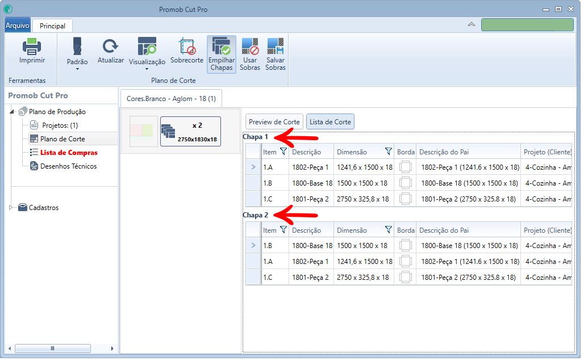Screen dimensions: 584x361
Task: Click the Usar Sobras icon
Action: pyautogui.click(x=250, y=46)
